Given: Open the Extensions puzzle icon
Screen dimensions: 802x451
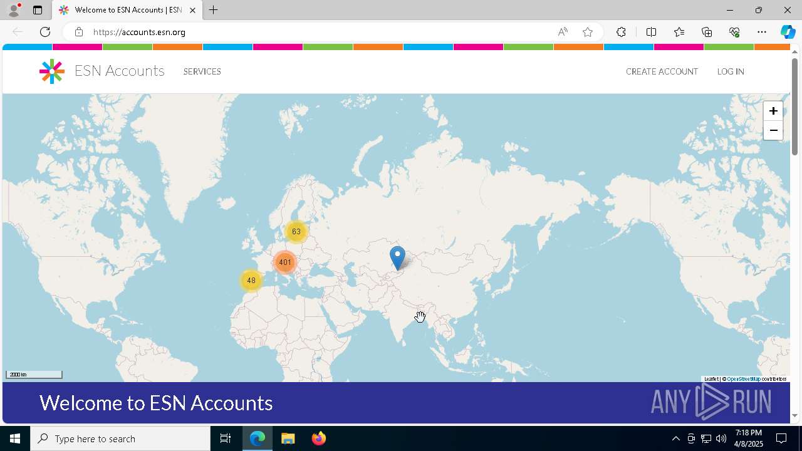Looking at the screenshot, I should [x=621, y=32].
